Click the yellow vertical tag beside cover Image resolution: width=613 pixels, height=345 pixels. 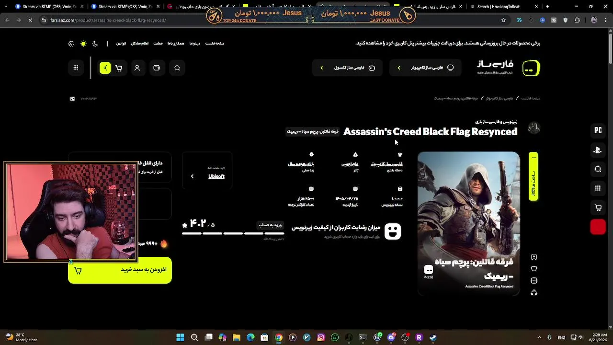click(533, 176)
